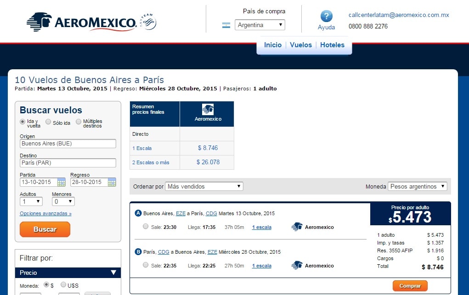Go to the Vuelos tab
The width and height of the screenshot is (469, 295).
(301, 45)
